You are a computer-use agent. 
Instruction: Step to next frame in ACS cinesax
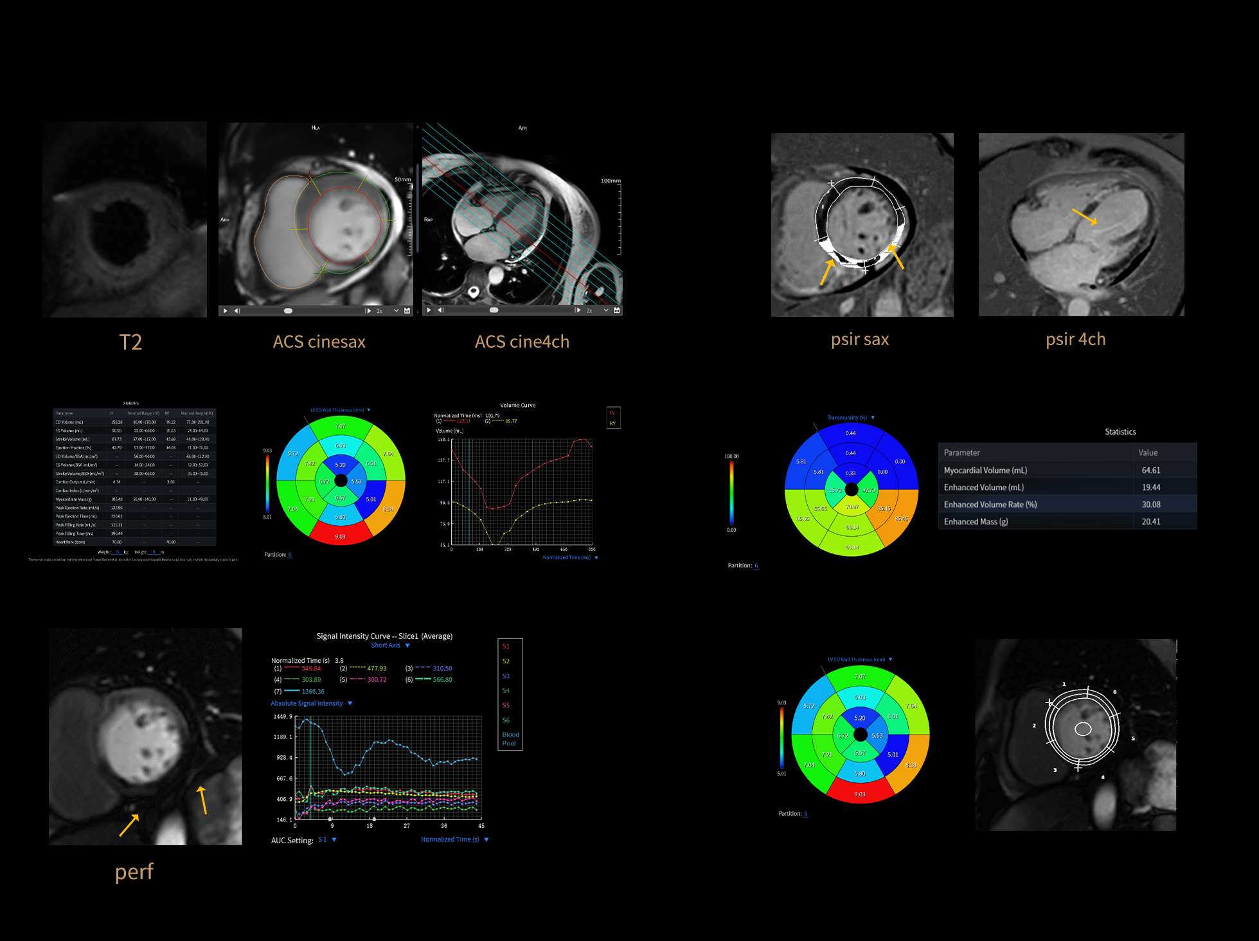[x=368, y=310]
